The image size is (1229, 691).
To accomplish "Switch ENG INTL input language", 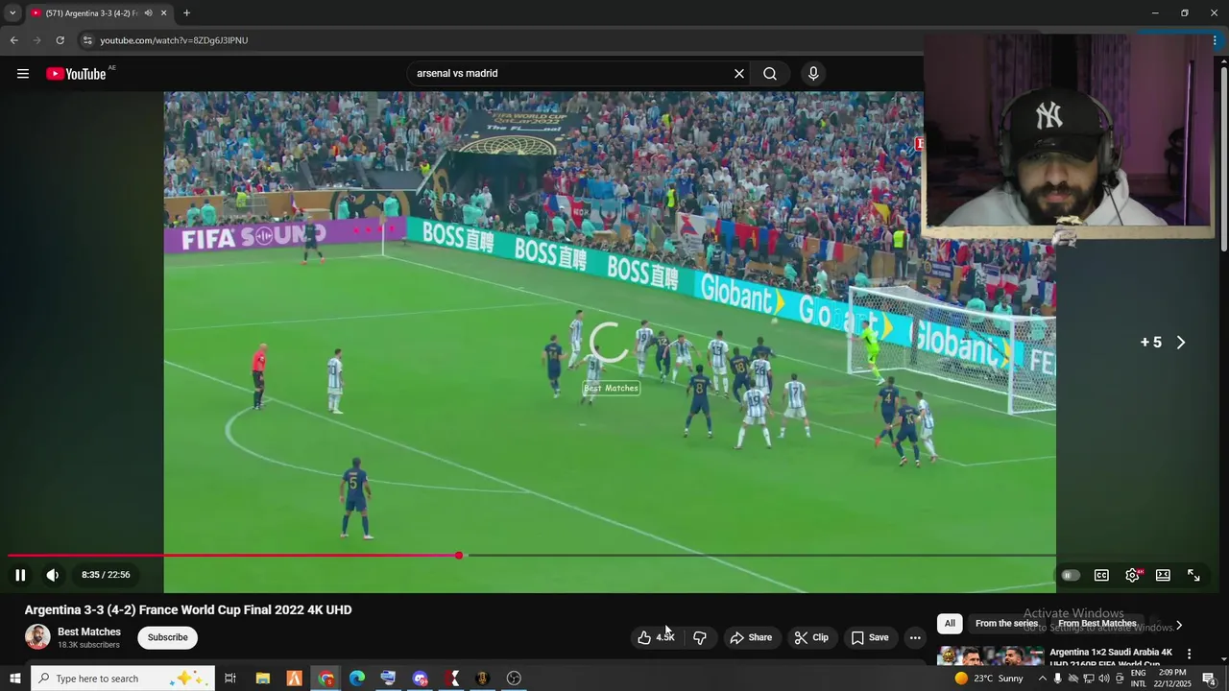I will pos(1138,679).
